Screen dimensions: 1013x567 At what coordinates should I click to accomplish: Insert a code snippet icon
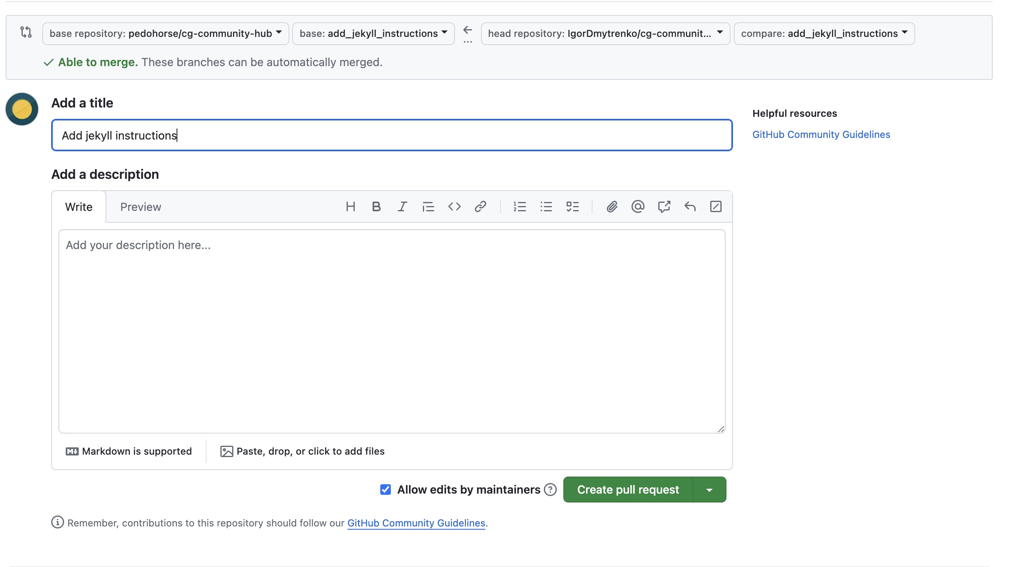point(454,207)
